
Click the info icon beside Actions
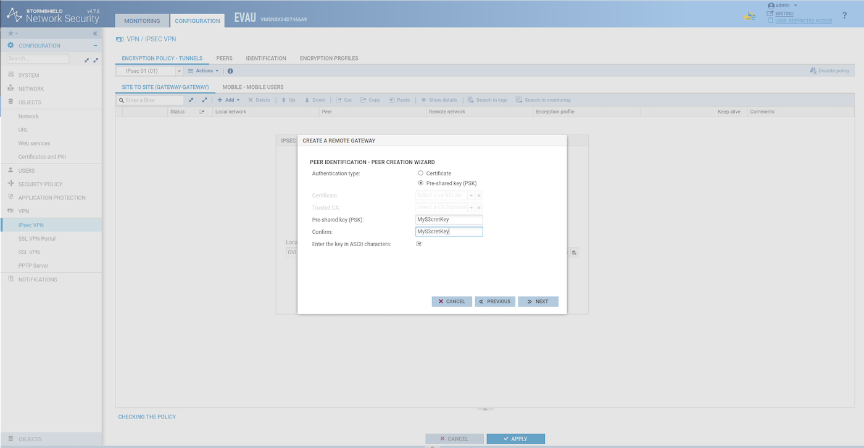tap(230, 71)
